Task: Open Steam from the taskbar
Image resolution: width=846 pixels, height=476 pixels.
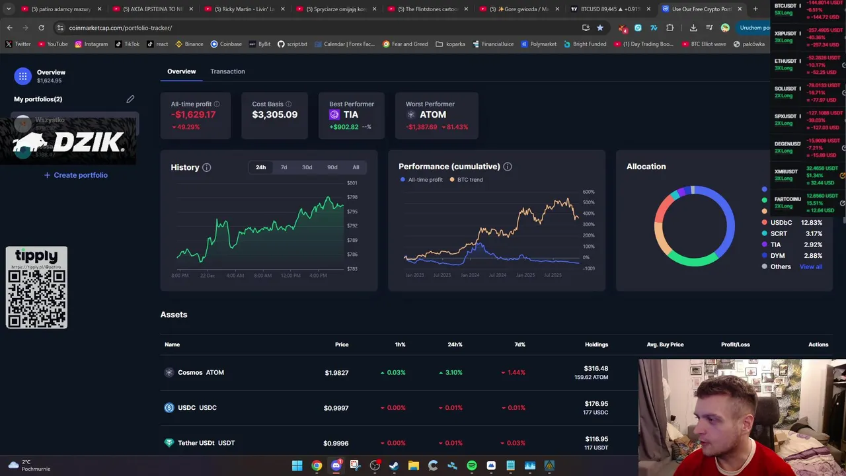Action: 394,465
